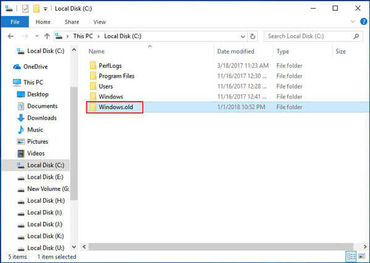Select the PerfLogs folder

click(110, 65)
